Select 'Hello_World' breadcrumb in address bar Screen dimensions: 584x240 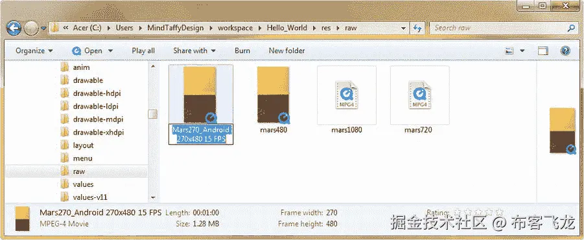coord(286,28)
